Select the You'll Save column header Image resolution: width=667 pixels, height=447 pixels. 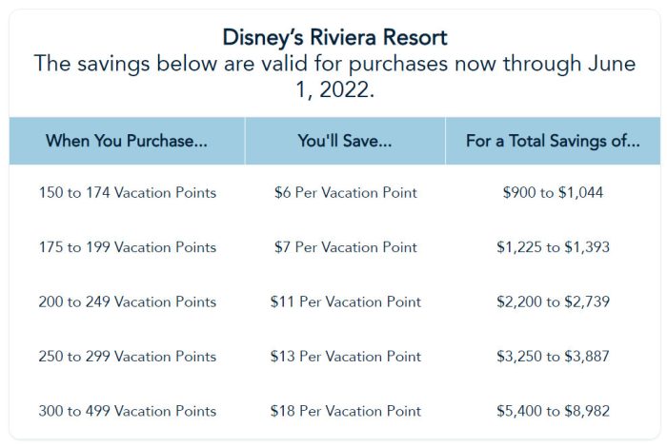345,142
